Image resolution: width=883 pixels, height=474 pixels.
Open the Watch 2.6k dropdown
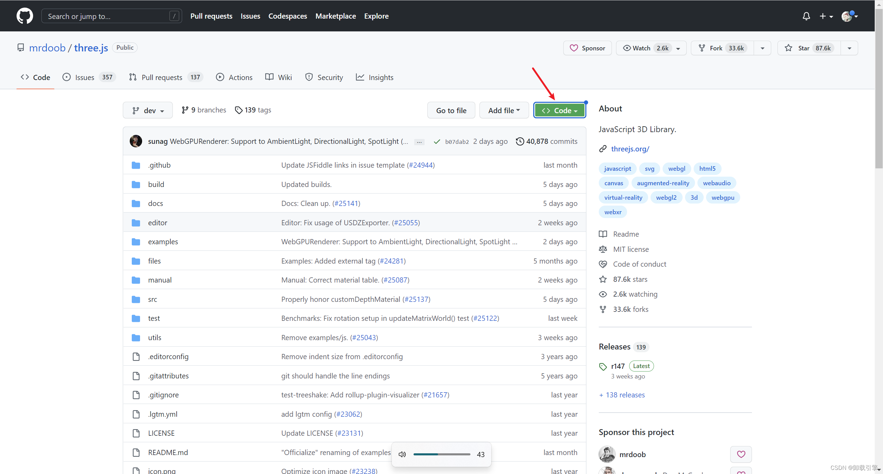[651, 48]
